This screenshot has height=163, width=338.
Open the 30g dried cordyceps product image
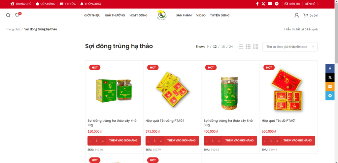pos(230,93)
